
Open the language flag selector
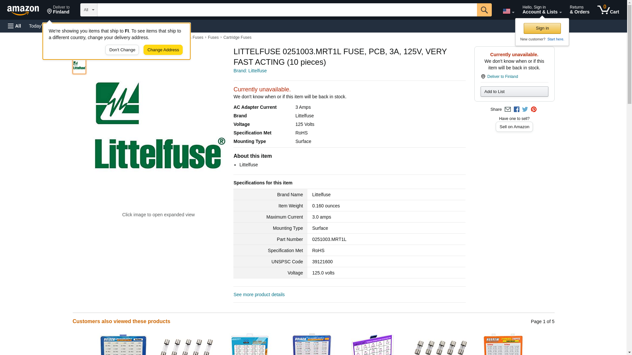pyautogui.click(x=508, y=11)
